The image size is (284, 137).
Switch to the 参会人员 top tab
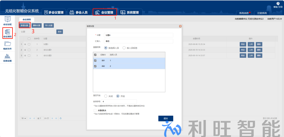(x=79, y=12)
